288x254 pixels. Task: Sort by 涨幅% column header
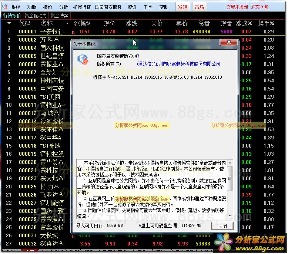point(82,23)
